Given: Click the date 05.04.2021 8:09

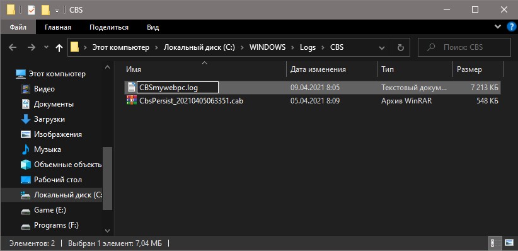Looking at the screenshot, I should tap(315, 101).
